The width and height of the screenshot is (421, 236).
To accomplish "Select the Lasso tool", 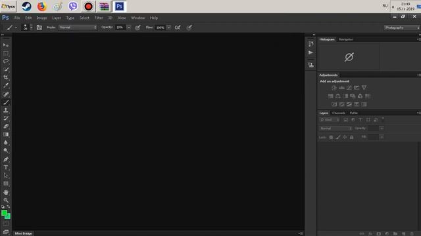I will coord(6,61).
